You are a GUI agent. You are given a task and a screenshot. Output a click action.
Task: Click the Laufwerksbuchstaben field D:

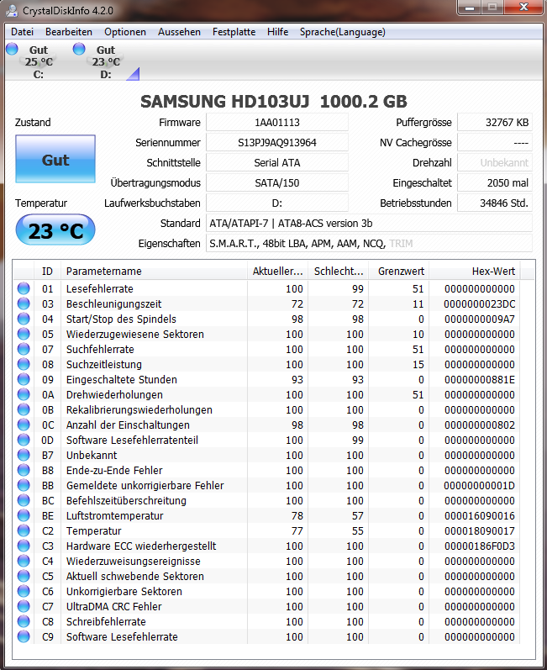(x=277, y=203)
